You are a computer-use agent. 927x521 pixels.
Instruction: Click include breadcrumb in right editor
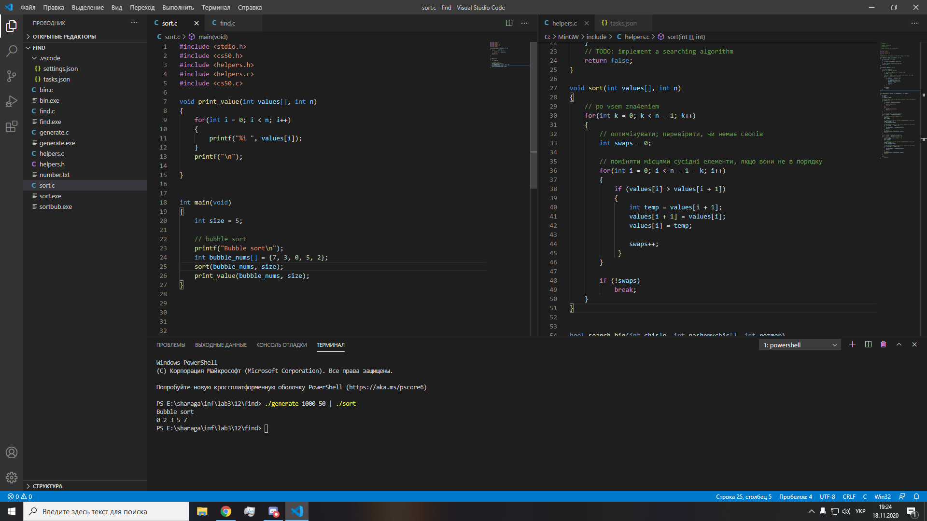point(596,37)
